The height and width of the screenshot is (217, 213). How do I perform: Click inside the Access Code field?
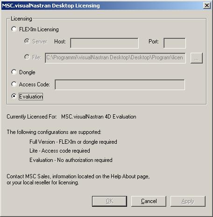pyautogui.click(x=120, y=85)
